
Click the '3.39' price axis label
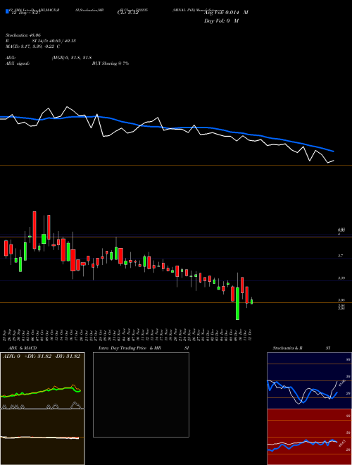[x=341, y=278]
